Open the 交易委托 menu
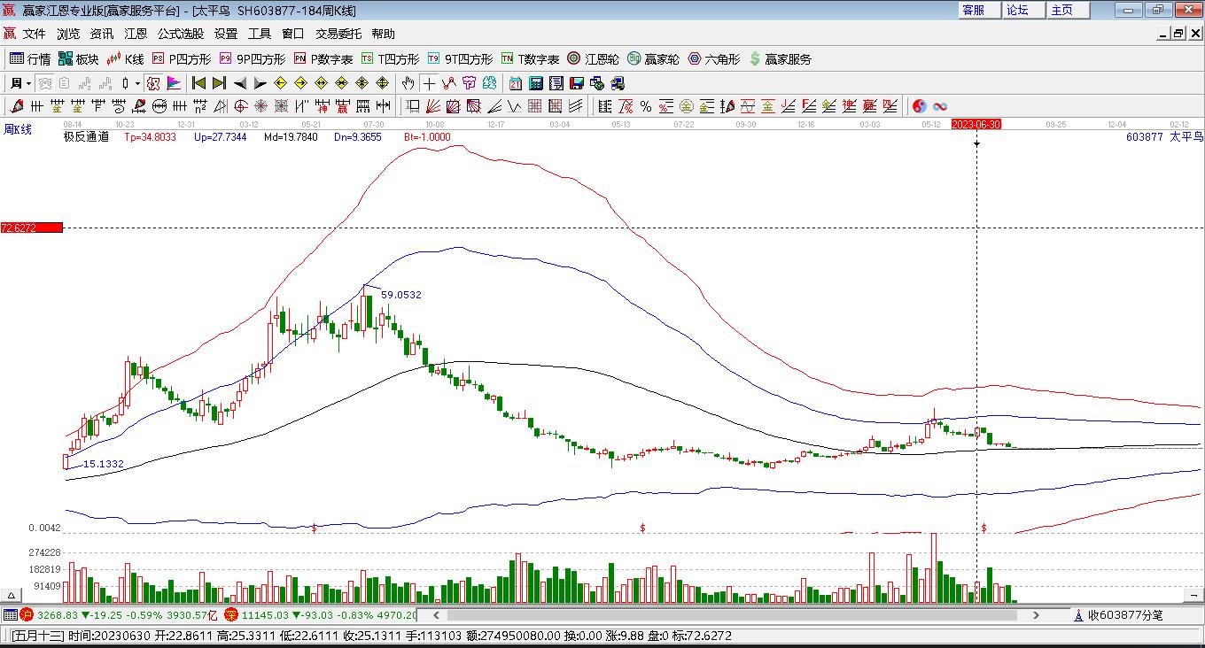Viewport: 1205px width, 648px height. [x=338, y=34]
